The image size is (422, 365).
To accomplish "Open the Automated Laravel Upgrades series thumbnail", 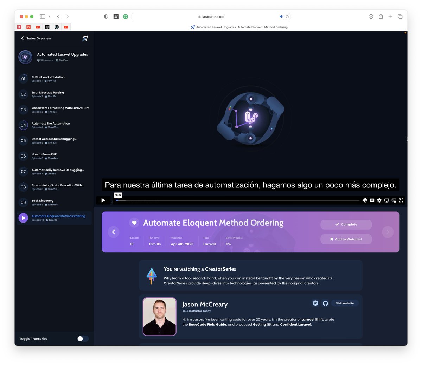I will coord(25,57).
